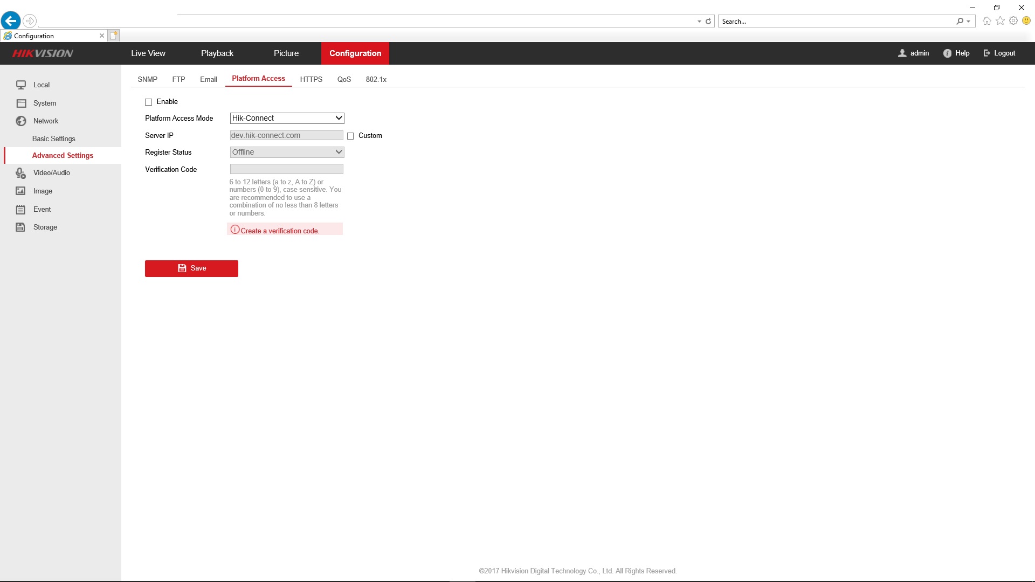This screenshot has width=1035, height=582.
Task: Expand the browser address bar dropdown arrow
Action: pyautogui.click(x=699, y=22)
